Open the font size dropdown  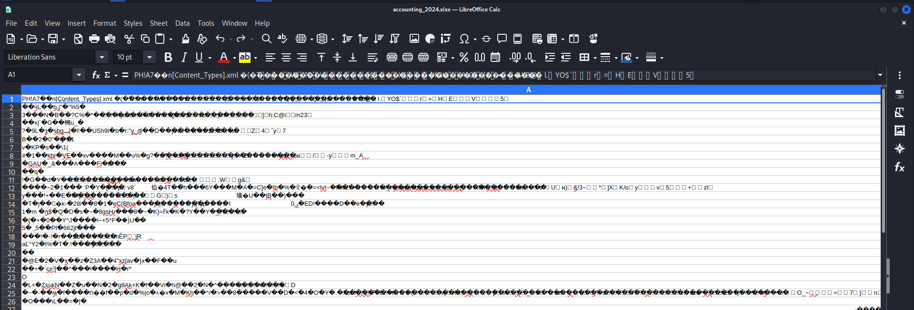[x=150, y=57]
